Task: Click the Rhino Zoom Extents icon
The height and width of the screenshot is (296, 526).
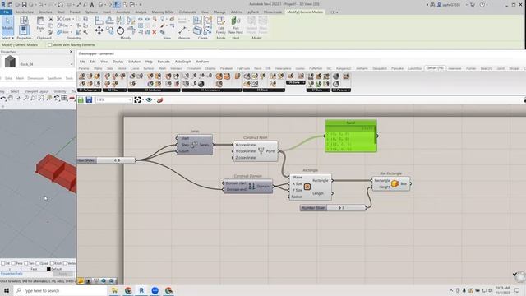Action: coord(41,98)
